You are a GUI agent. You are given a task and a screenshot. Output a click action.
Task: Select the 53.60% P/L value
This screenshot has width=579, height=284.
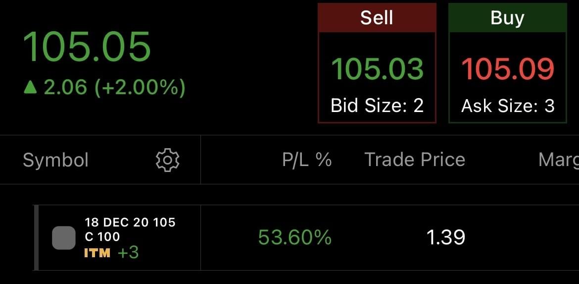click(x=295, y=238)
